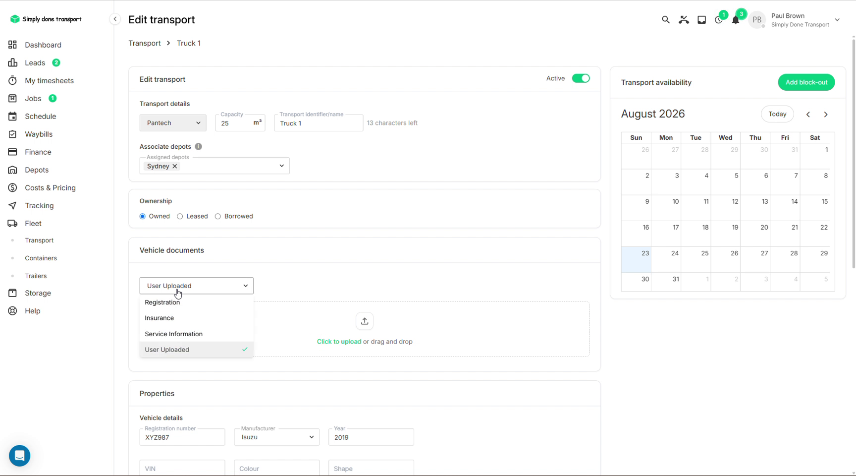Open the tablet icon in header
The image size is (856, 476).
(x=701, y=20)
